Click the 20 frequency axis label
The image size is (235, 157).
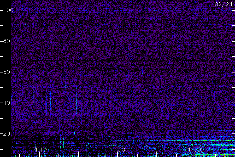click(7, 134)
